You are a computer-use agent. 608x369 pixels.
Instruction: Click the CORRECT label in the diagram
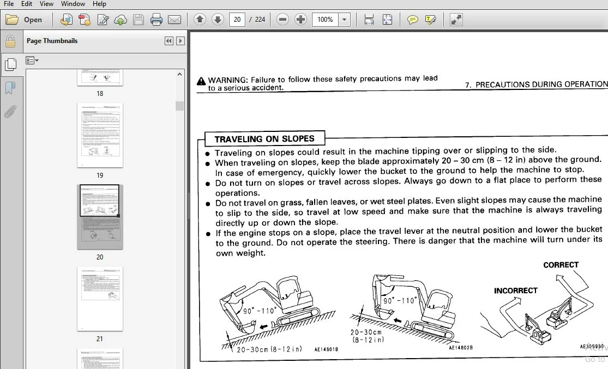(561, 265)
